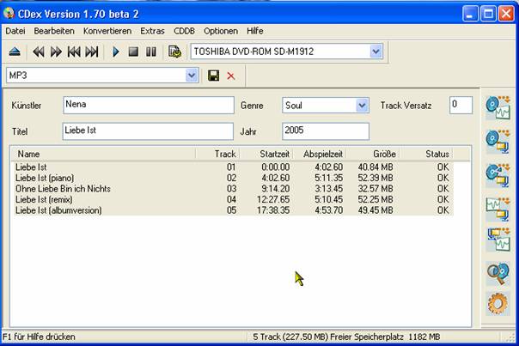Click the Track Versatz input field
Image resolution: width=519 pixels, height=346 pixels.
click(461, 106)
